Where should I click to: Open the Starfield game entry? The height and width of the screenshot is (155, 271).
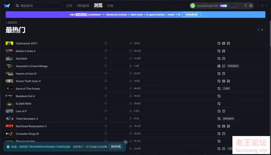[21, 59]
